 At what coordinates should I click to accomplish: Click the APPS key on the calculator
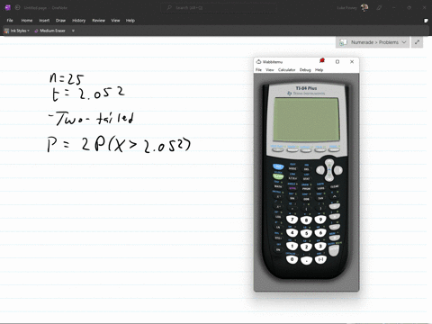(x=292, y=188)
